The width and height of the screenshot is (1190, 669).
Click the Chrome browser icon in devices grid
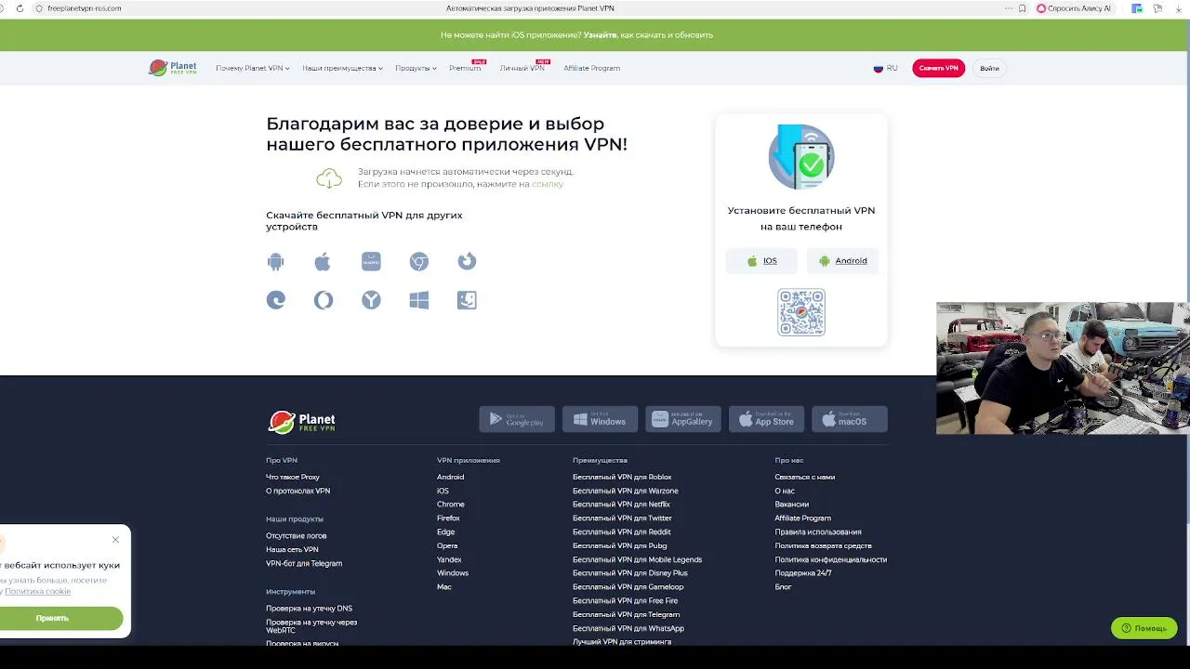[x=419, y=262]
